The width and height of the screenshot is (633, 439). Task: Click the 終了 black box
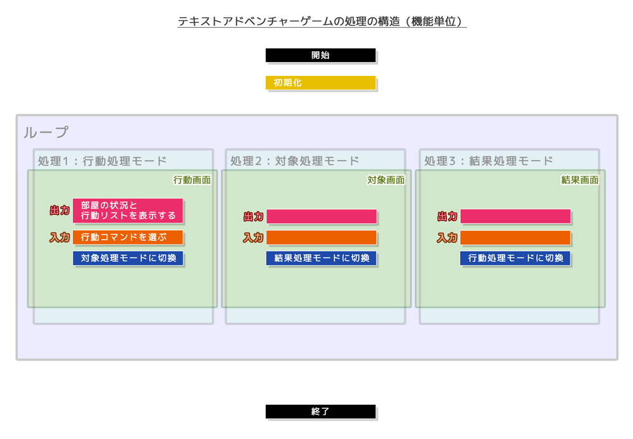click(x=320, y=412)
